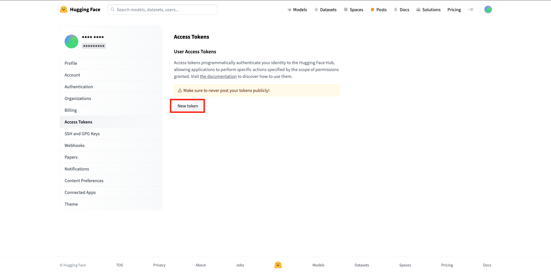The width and height of the screenshot is (551, 275).
Task: Open the footer Models link
Action: click(318, 265)
